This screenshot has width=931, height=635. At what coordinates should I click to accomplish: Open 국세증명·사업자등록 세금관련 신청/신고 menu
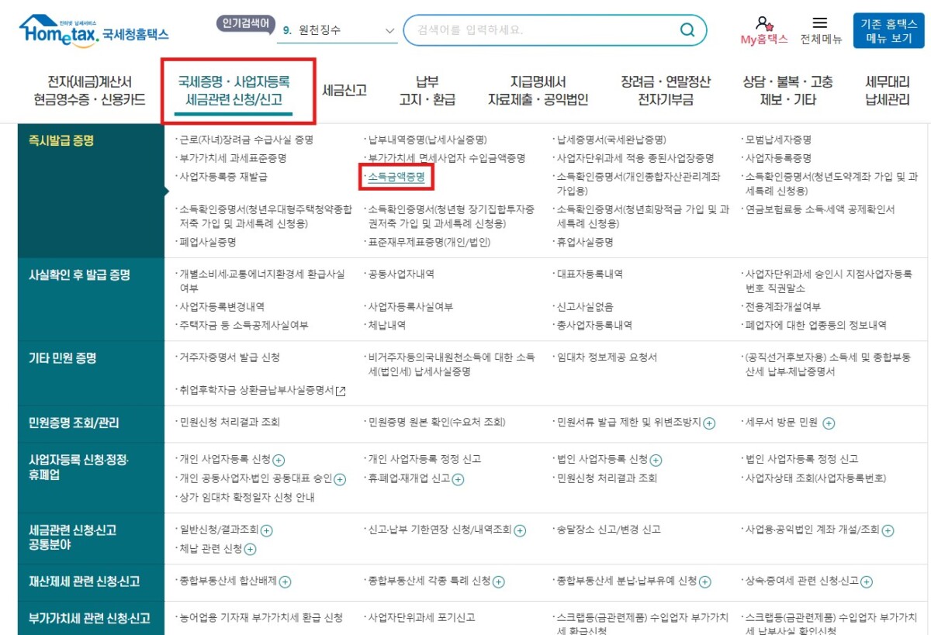(234, 91)
